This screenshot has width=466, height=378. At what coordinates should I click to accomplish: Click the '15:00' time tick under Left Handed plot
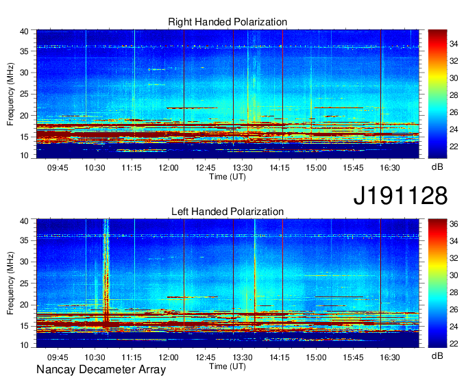[316, 357]
